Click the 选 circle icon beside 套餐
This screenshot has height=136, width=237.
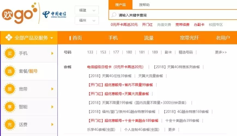pos(10,71)
